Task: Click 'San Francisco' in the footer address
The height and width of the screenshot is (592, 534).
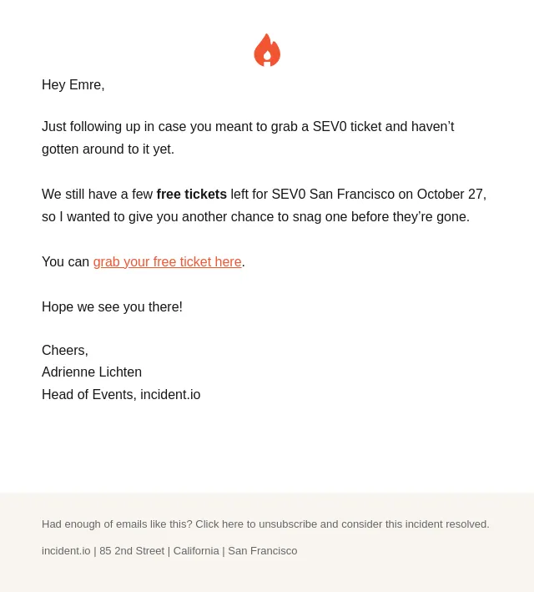Action: tap(263, 551)
